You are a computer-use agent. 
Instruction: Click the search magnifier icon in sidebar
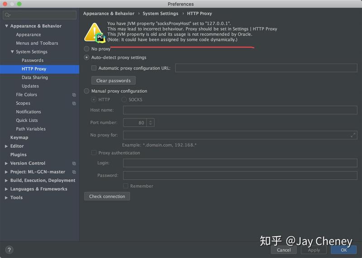coord(7,15)
